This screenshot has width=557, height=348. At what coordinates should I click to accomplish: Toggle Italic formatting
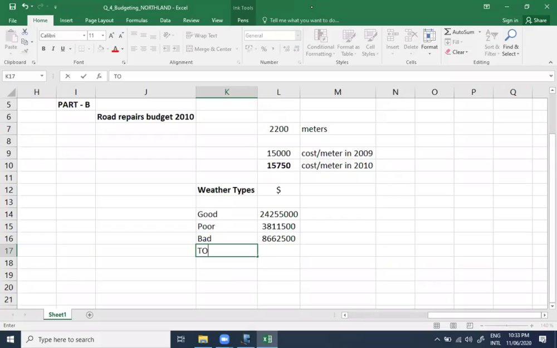tap(53, 48)
